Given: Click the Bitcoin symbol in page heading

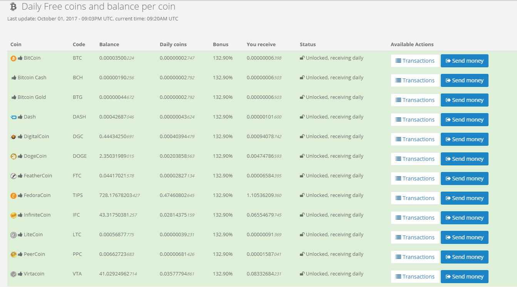Looking at the screenshot, I should point(13,7).
